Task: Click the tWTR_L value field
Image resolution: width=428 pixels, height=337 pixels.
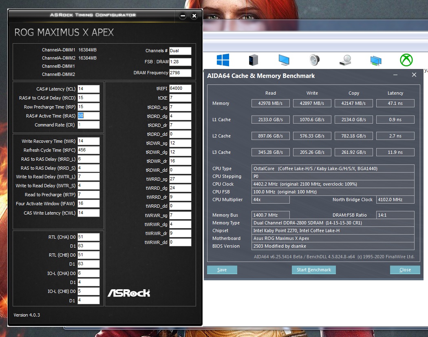Action: pos(89,177)
